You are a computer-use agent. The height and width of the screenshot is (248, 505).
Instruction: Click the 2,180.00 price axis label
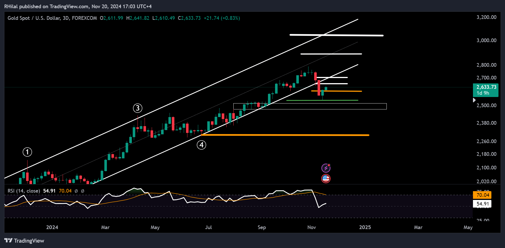point(486,154)
